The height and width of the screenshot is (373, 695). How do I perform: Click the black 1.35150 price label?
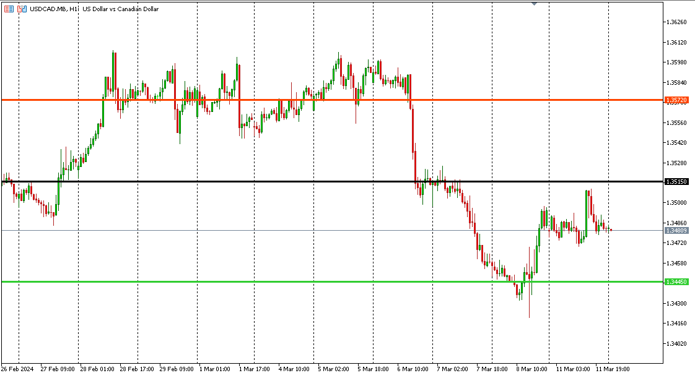[677, 181]
